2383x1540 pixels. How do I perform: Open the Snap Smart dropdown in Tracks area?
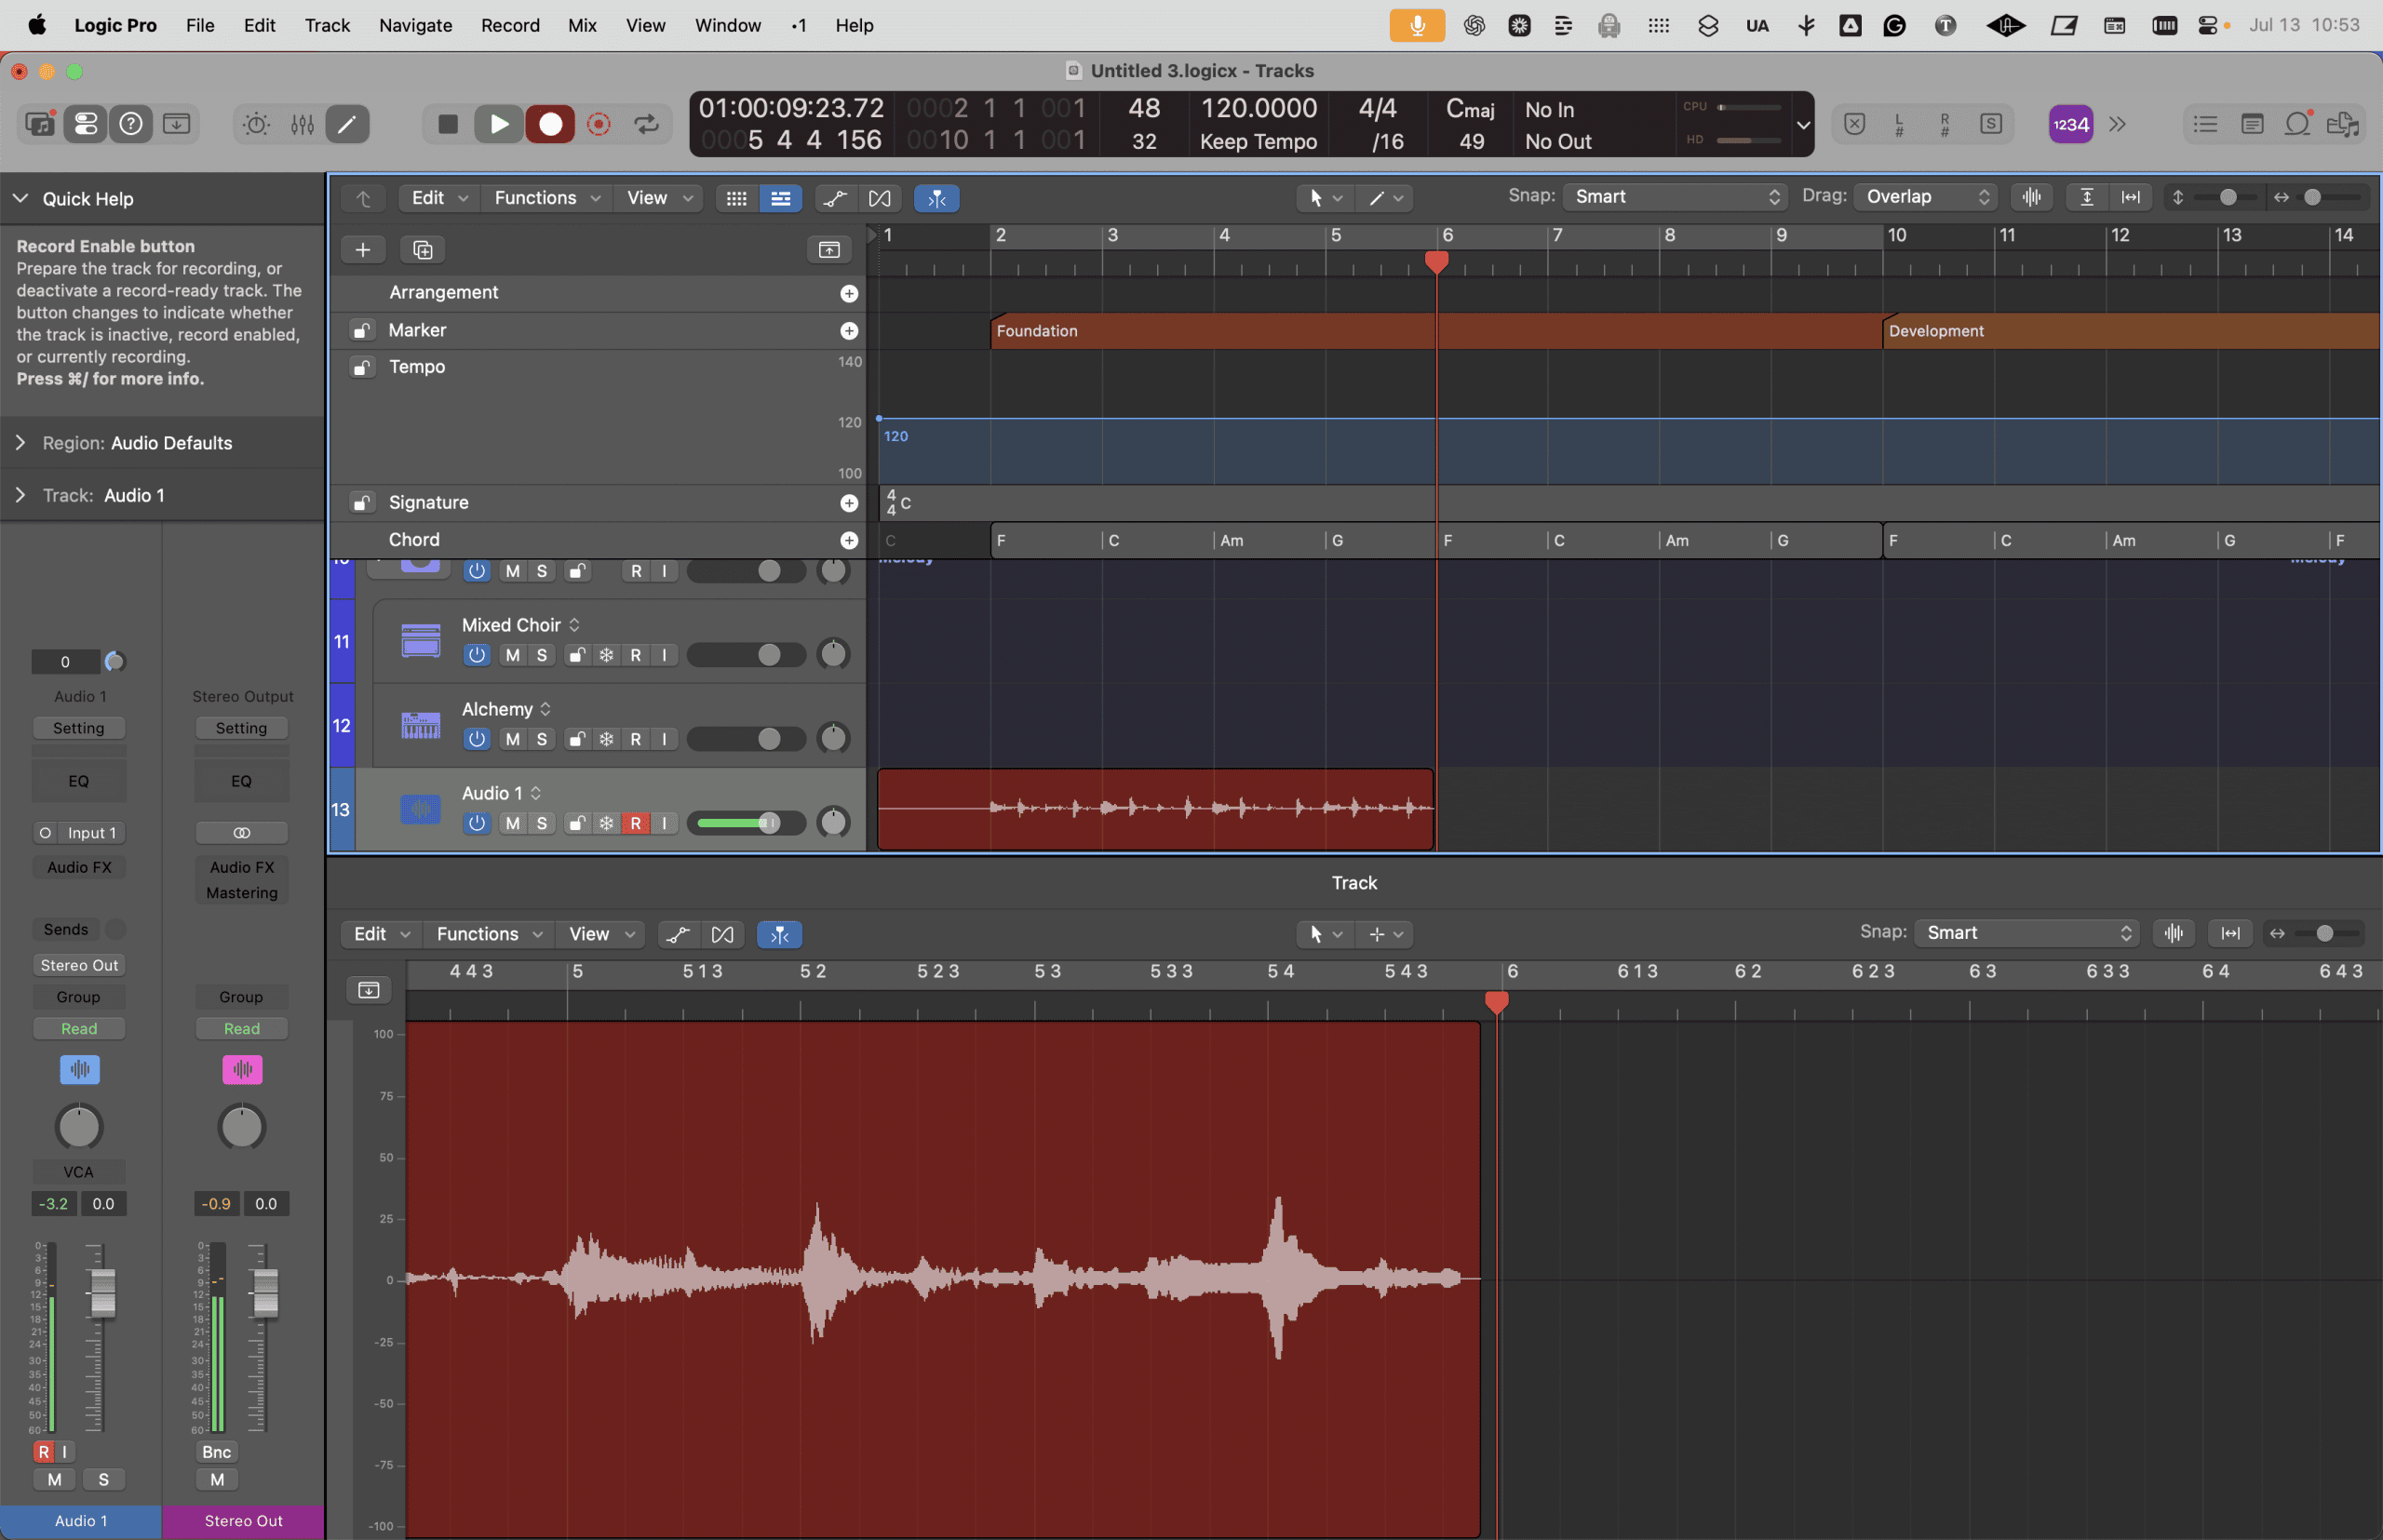tap(1676, 197)
